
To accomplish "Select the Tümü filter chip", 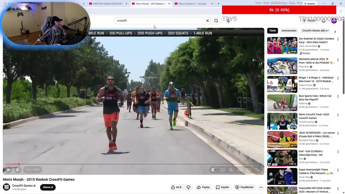I will point(272,31).
